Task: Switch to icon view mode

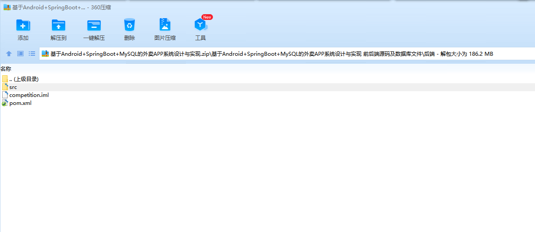Action: [x=20, y=54]
